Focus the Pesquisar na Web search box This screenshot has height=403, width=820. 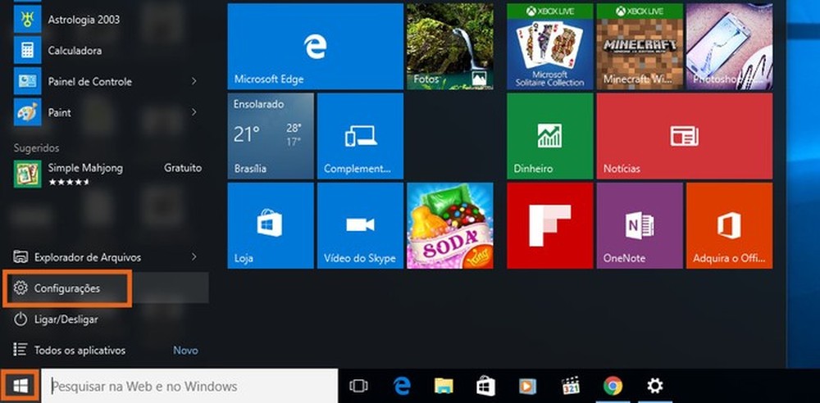click(189, 387)
